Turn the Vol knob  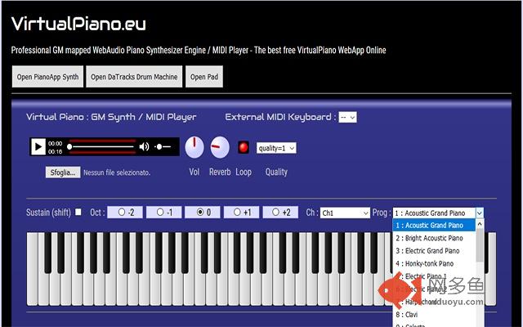(x=194, y=147)
